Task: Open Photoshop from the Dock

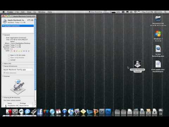Action: [108, 111]
